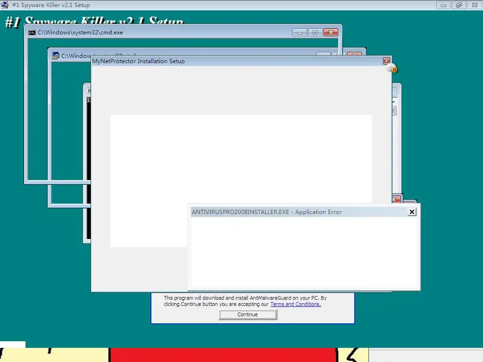
Task: Click the C:\Windows\system32\cmd.exe title text
Action: click(x=80, y=33)
